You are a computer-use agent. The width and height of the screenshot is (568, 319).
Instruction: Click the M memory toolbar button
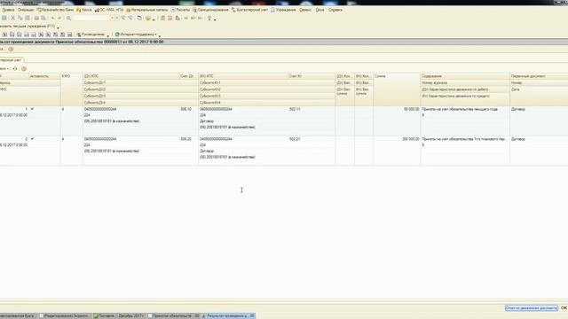point(185,18)
